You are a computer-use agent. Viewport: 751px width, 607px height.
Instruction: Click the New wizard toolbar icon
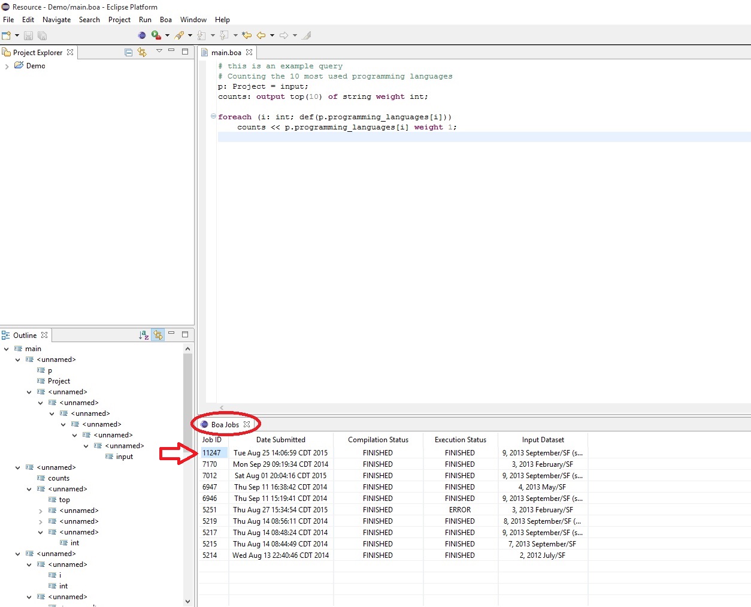(x=7, y=36)
